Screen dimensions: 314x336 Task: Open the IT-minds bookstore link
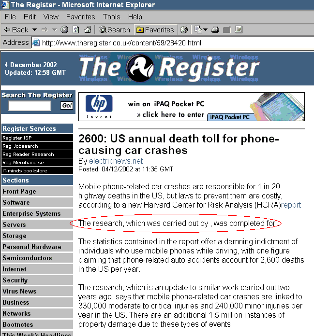37,170
